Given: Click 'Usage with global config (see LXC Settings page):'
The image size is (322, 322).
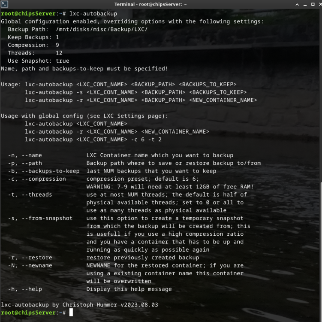Looking at the screenshot, I should tap(84, 116).
